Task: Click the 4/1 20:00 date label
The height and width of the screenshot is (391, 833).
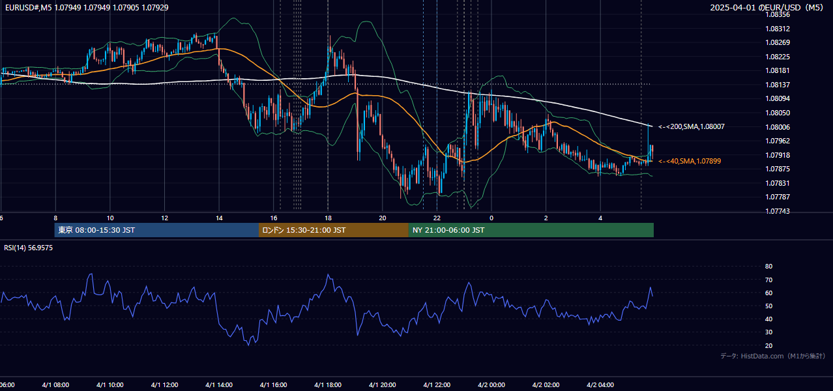Action: click(383, 385)
